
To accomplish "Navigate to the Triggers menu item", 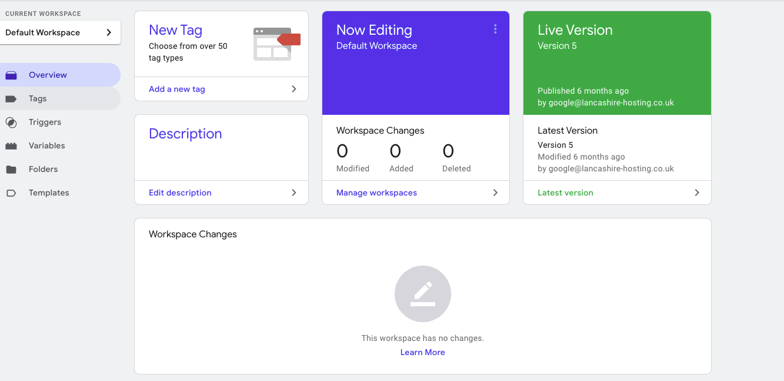I will point(45,122).
